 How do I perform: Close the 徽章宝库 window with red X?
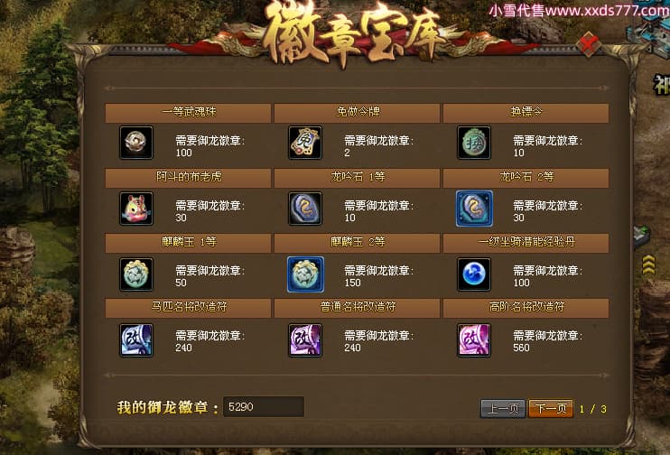click(x=589, y=43)
